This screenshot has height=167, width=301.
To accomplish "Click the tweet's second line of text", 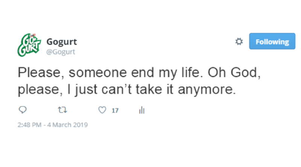I will pyautogui.click(x=127, y=90).
